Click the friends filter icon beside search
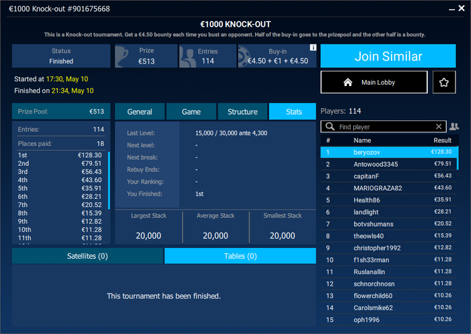471x334 pixels. click(x=454, y=126)
